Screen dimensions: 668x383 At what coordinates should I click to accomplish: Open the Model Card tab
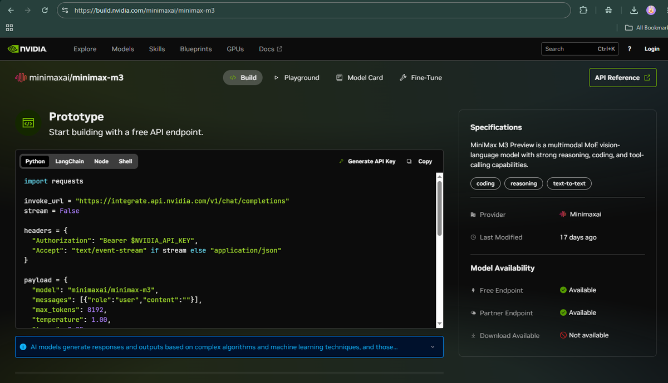click(x=360, y=78)
